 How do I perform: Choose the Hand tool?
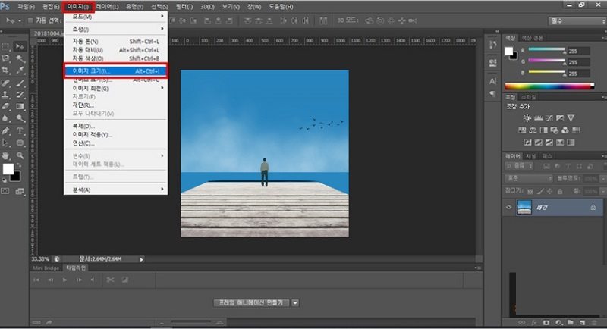pyautogui.click(x=6, y=155)
